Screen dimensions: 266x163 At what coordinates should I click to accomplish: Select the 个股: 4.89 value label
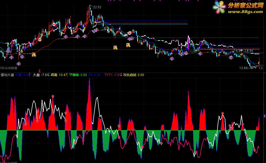(22, 75)
